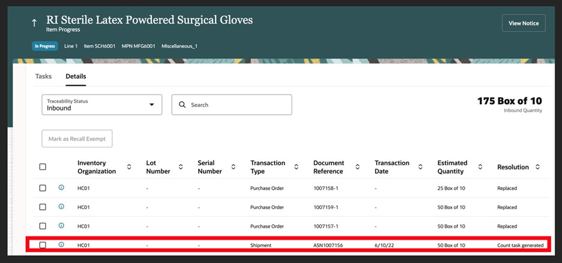Viewport: 562px width, 263px height.
Task: Open info icon for Purchase Order 1007158-1
Action: click(x=61, y=188)
